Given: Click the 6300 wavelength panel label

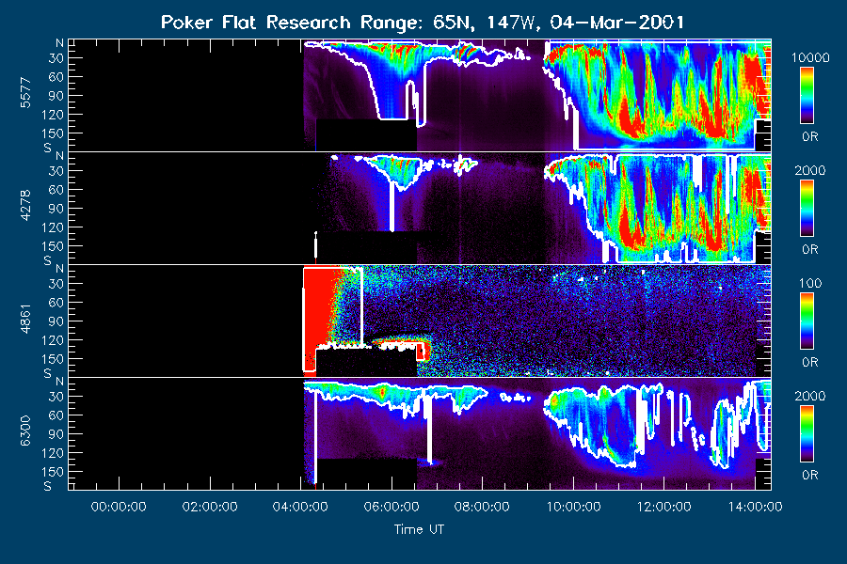Looking at the screenshot, I should 25,431.
